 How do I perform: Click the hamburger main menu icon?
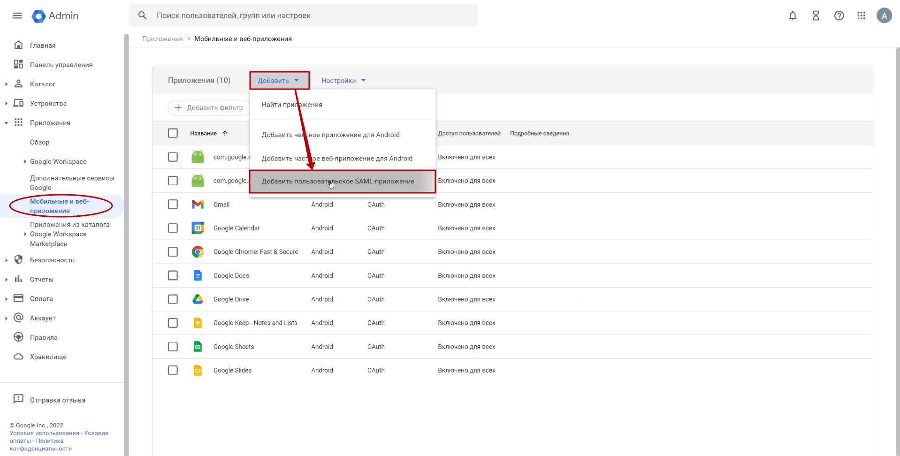(17, 16)
